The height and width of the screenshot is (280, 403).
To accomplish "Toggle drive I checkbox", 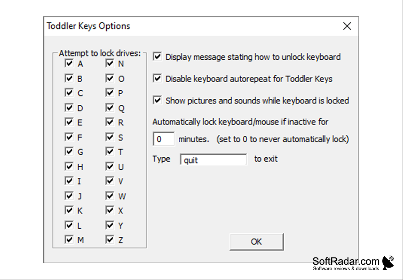I will tap(69, 181).
